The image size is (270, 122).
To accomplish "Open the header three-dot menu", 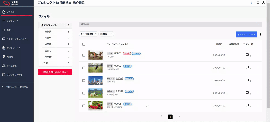I will [251, 3].
